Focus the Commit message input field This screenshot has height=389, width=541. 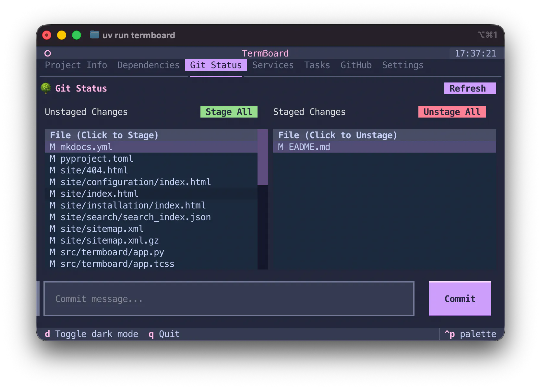pos(229,299)
